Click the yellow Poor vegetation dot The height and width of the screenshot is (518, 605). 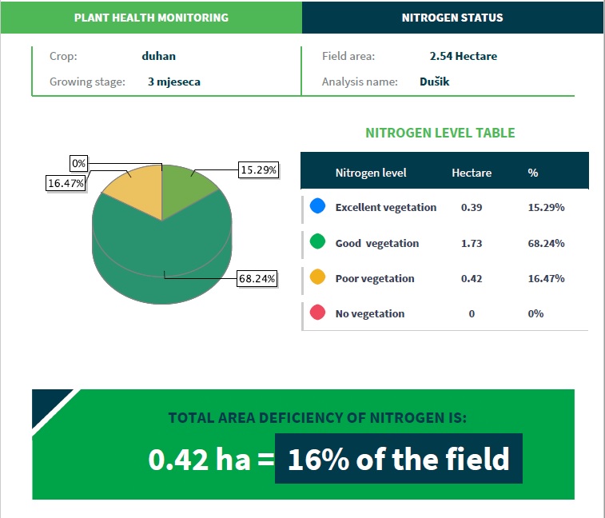pyautogui.click(x=317, y=277)
